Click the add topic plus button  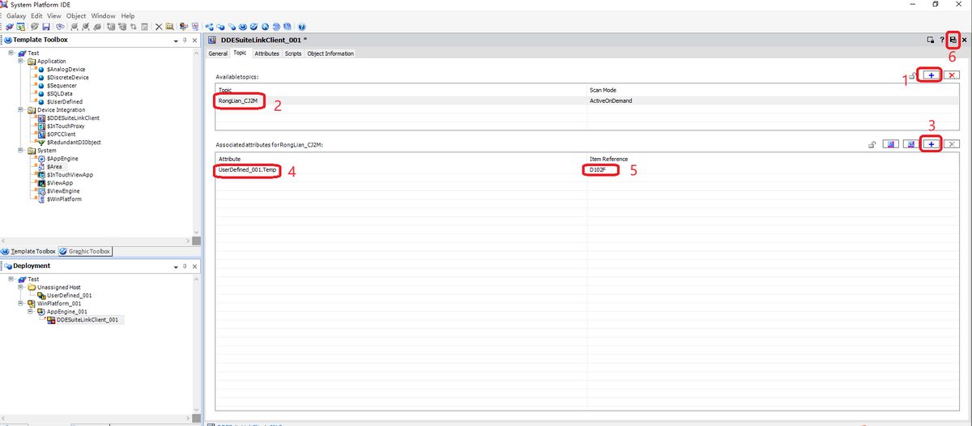[932, 75]
